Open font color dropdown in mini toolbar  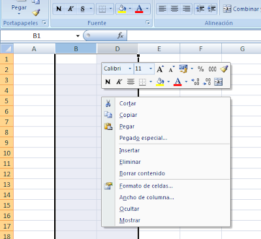pos(186,82)
